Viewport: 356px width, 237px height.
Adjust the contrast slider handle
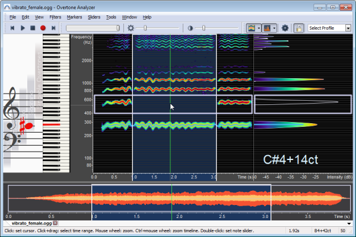[204, 28]
